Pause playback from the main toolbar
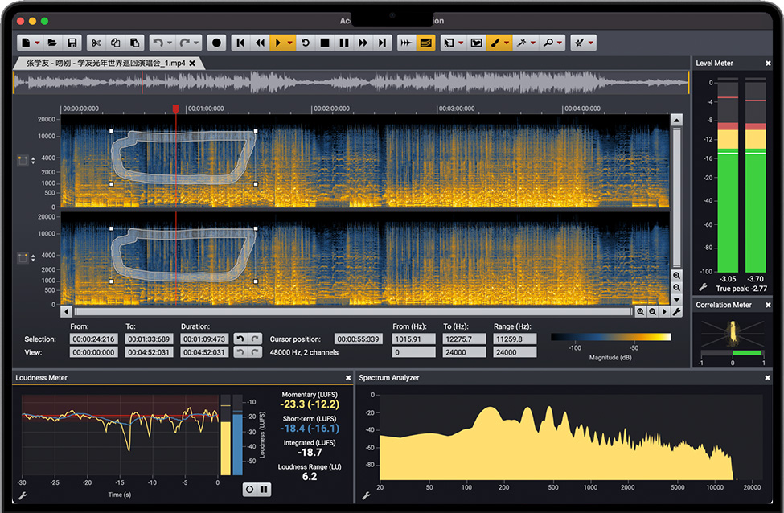Viewport: 784px width, 513px height. (x=344, y=43)
